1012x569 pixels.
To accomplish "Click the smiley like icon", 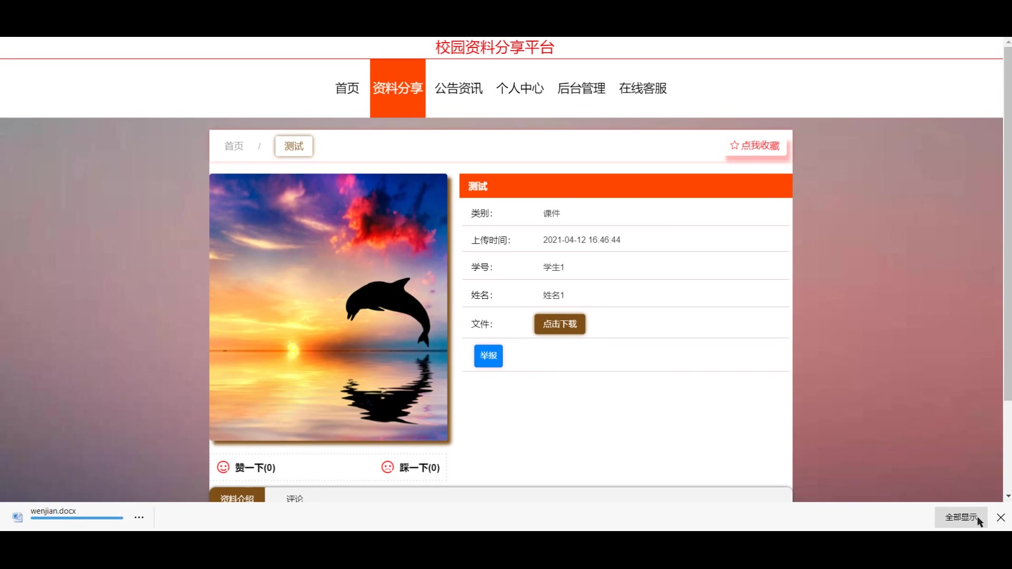I will pos(223,467).
